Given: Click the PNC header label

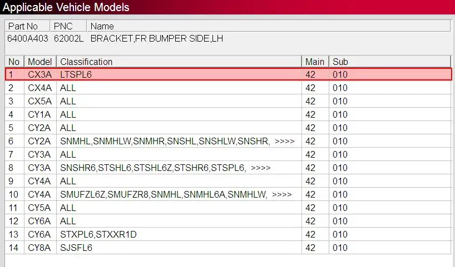Looking at the screenshot, I should tap(63, 26).
